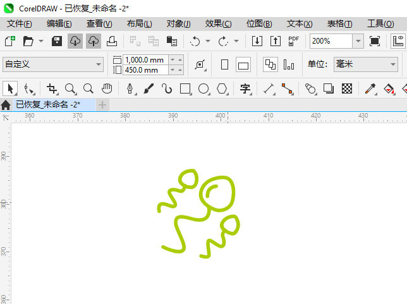
Task: Select the Crop tool
Action: point(52,88)
